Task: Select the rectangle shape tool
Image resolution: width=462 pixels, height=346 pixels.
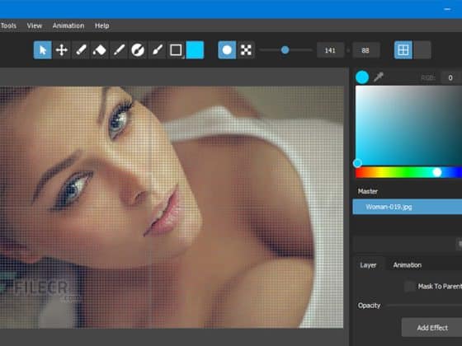Action: coord(176,50)
